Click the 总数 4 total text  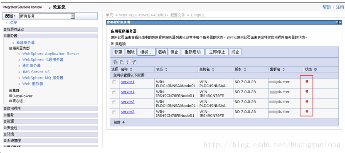coord(119,122)
